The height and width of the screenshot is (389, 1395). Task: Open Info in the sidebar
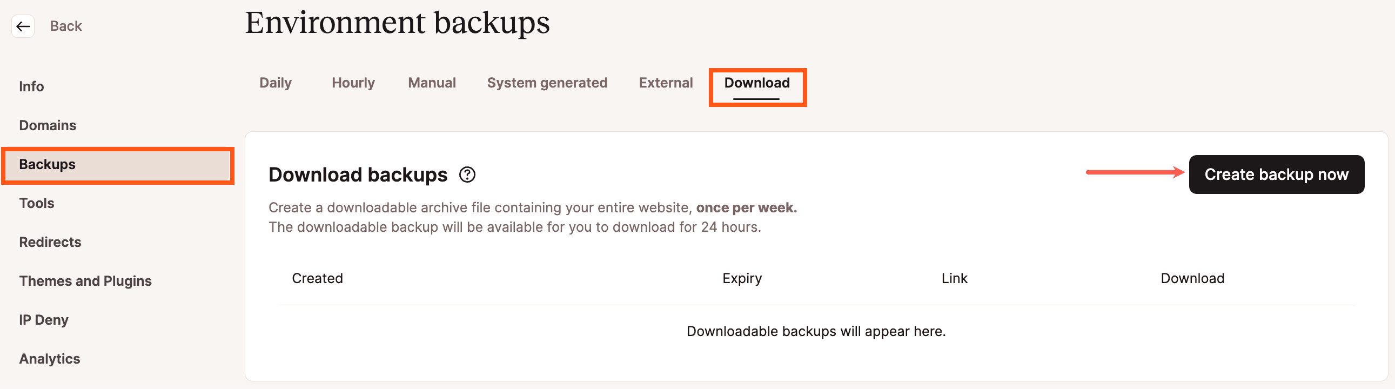(x=31, y=86)
